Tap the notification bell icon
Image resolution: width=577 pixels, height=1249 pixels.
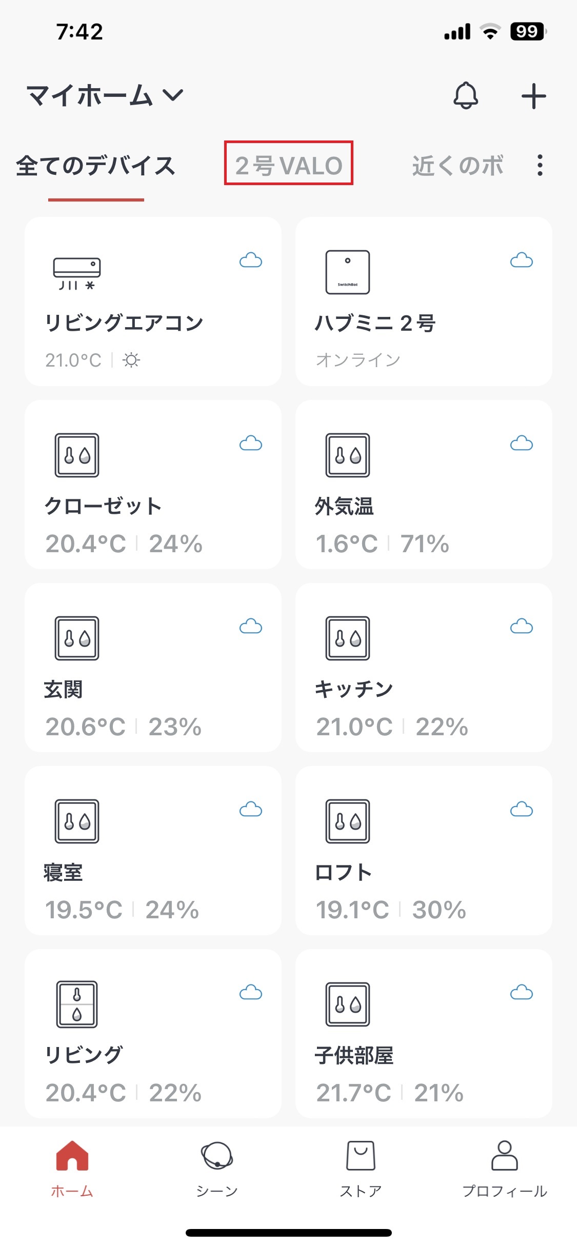(466, 95)
